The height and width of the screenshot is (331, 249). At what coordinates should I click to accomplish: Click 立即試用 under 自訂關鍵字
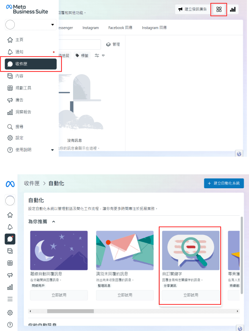click(x=191, y=295)
